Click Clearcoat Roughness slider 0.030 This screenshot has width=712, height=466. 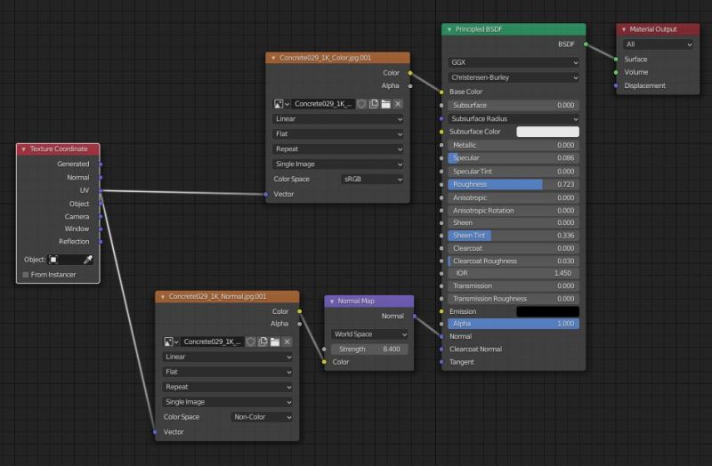coord(514,261)
